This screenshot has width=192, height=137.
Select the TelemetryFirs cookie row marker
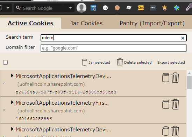pos(5,110)
